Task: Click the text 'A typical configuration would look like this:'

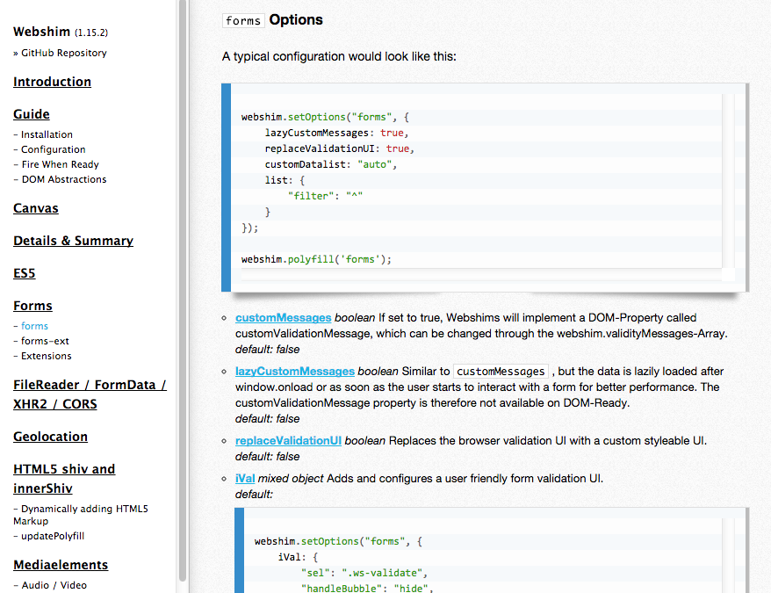Action: pos(339,56)
